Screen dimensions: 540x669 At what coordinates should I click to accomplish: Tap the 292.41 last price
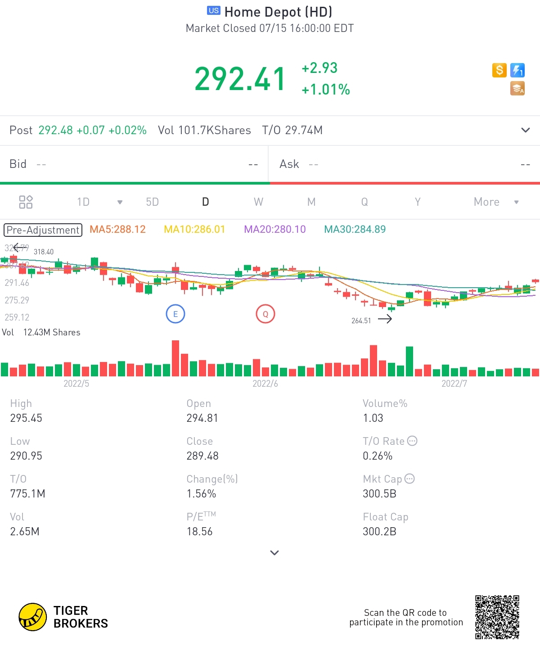coord(240,79)
